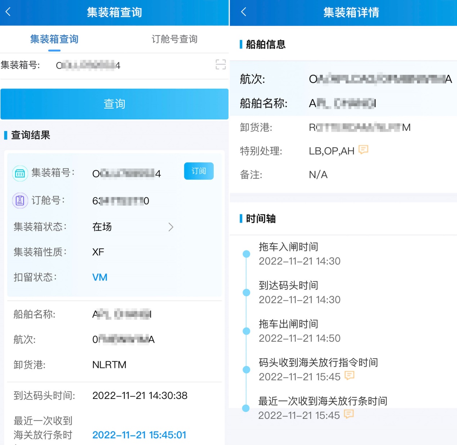457x445 pixels.
Task: Go back from the 集装箱查询 screen
Action: coord(8,12)
